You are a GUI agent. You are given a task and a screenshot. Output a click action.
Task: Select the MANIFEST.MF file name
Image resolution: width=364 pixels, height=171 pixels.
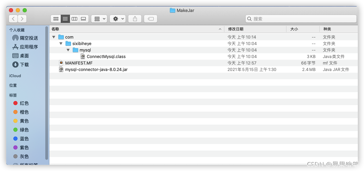[79, 63]
